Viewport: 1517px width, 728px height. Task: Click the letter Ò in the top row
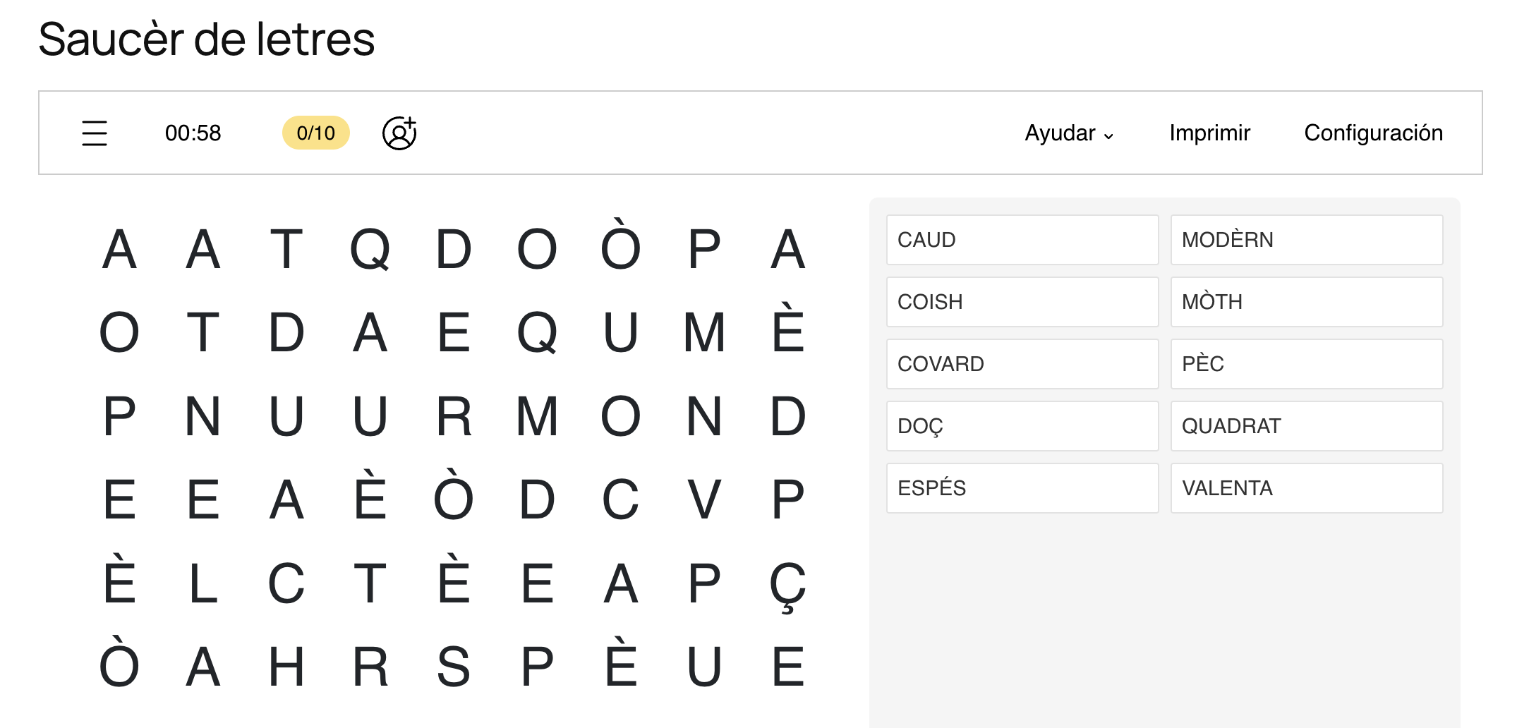(621, 243)
